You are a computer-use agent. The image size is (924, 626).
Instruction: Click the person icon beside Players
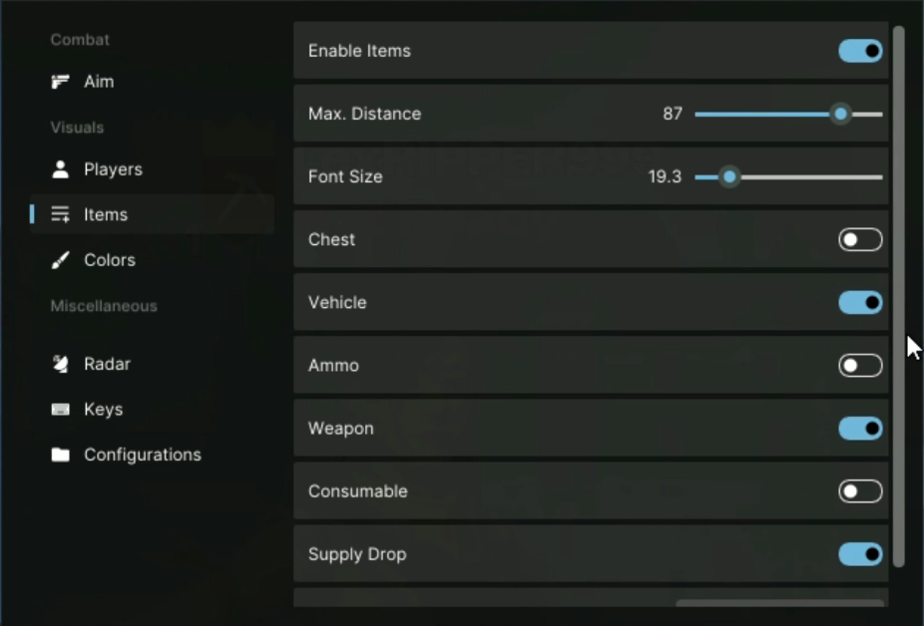(x=61, y=169)
